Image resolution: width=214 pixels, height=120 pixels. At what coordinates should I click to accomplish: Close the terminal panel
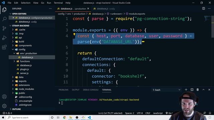[x=209, y=90]
